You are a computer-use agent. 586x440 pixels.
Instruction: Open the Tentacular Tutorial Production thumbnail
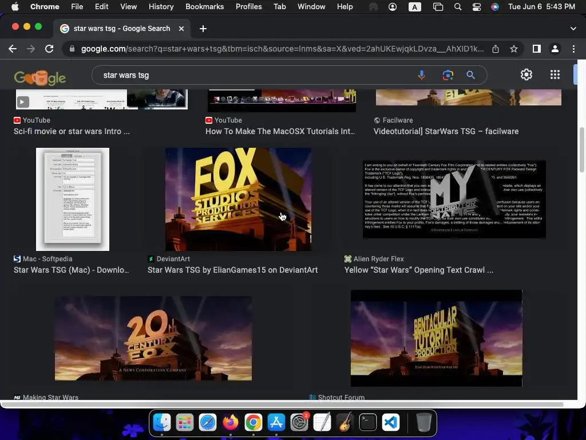436,338
